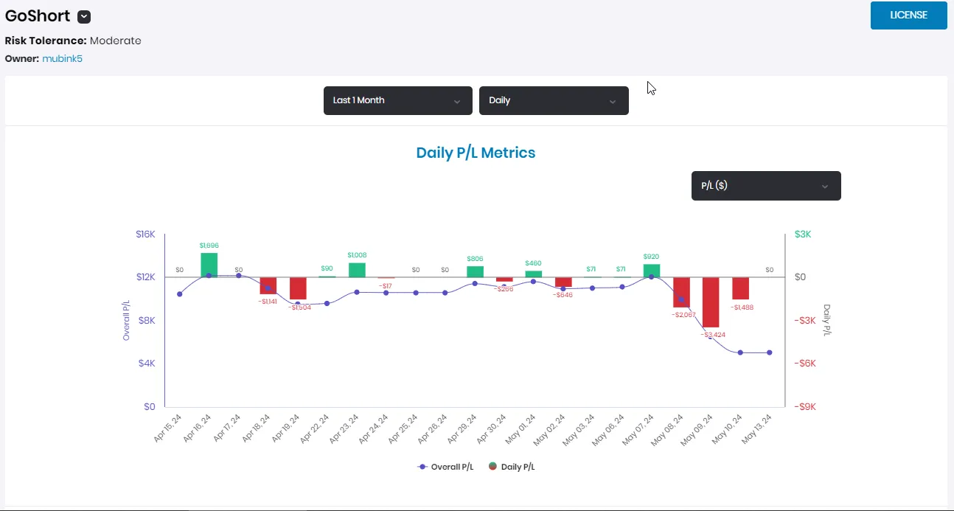The width and height of the screenshot is (954, 511).
Task: Click the Overall P/L left axis title
Action: [126, 320]
